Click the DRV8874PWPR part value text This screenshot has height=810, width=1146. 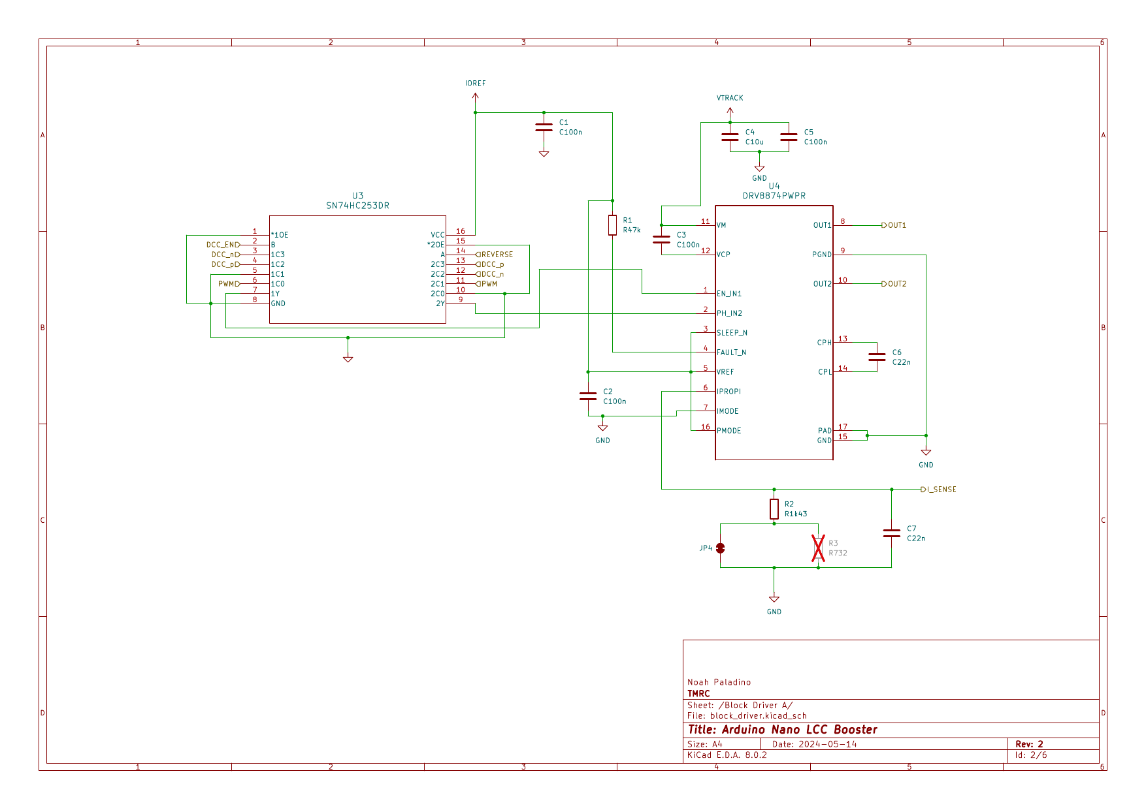point(774,196)
